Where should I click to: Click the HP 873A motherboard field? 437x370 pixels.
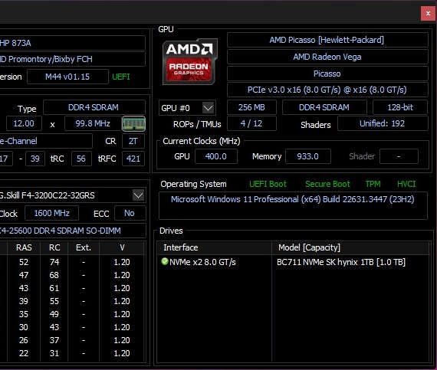[72, 43]
